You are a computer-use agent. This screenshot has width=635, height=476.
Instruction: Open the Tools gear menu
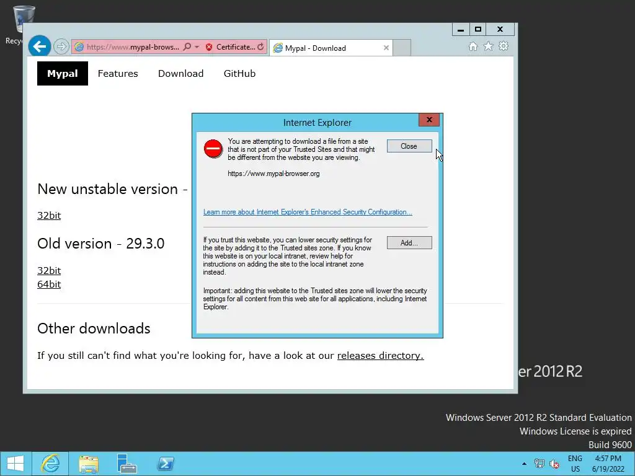pos(504,46)
